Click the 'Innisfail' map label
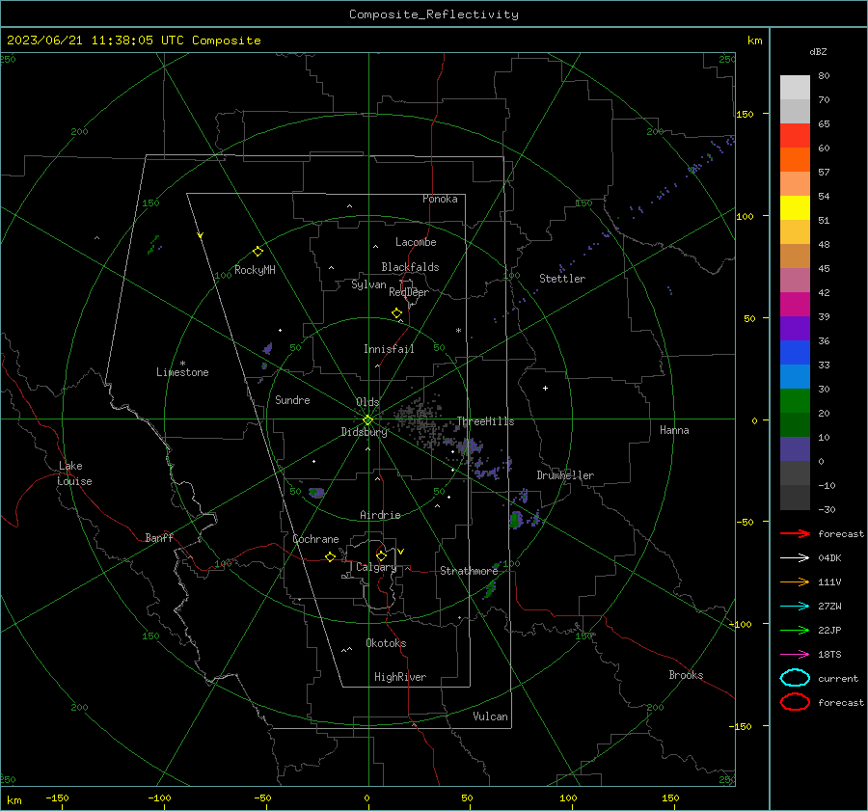 click(x=389, y=349)
